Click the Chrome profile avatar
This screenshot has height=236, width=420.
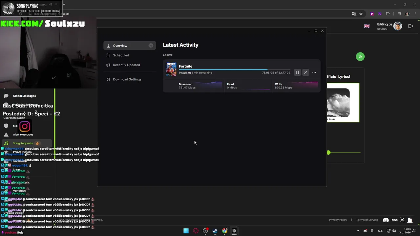coord(408,14)
